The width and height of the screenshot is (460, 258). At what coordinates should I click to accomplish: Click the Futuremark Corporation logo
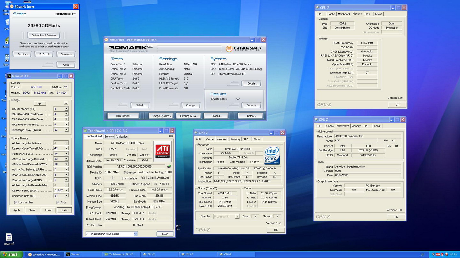pos(244,49)
